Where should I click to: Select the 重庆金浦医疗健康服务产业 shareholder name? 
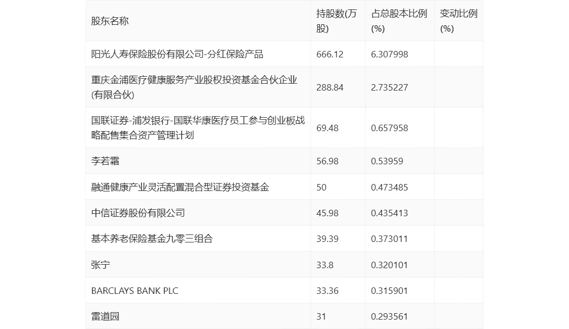tap(194, 88)
